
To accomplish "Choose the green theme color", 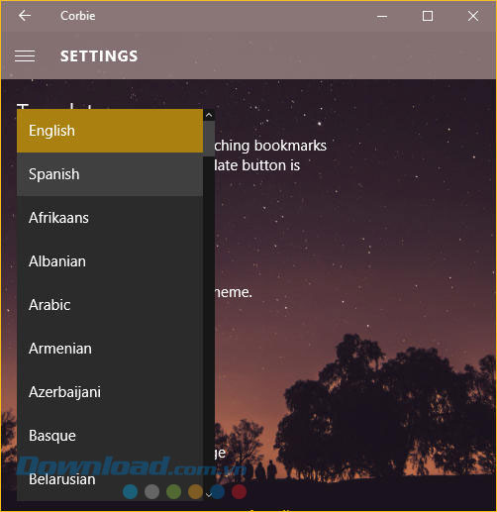I will coord(174,492).
